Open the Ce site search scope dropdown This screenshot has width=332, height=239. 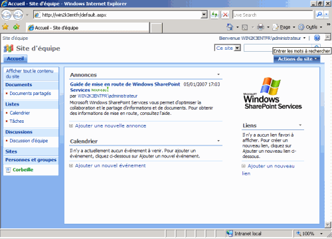227,48
